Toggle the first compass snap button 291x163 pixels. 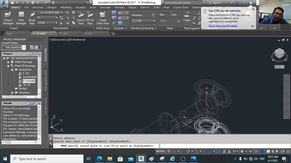114,13
